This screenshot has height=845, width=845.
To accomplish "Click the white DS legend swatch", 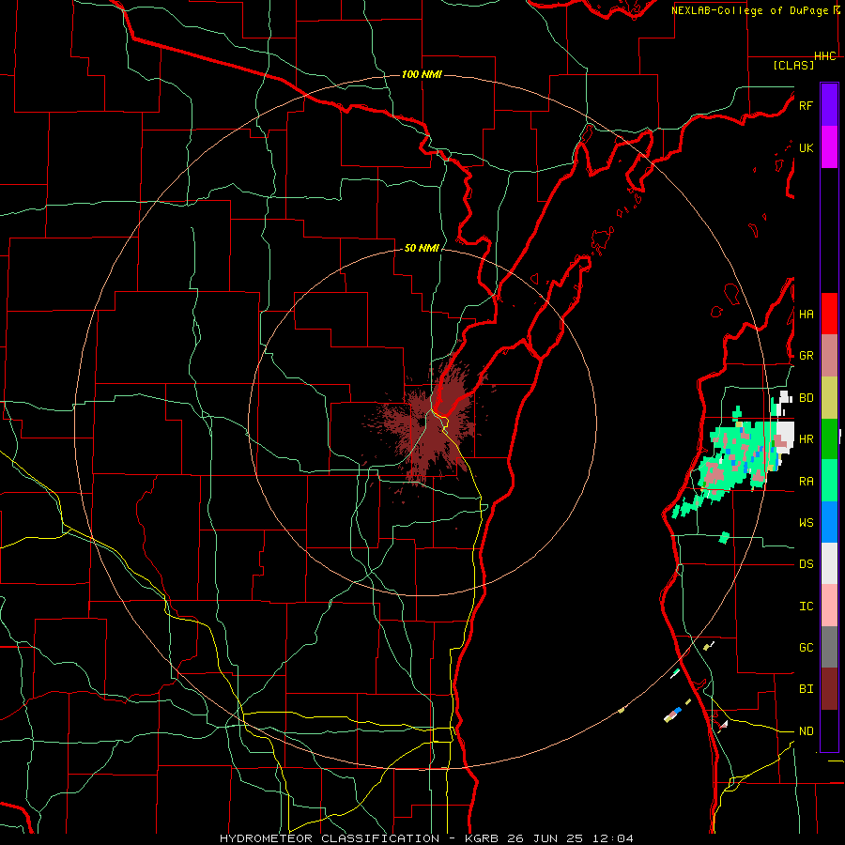I will 829,563.
